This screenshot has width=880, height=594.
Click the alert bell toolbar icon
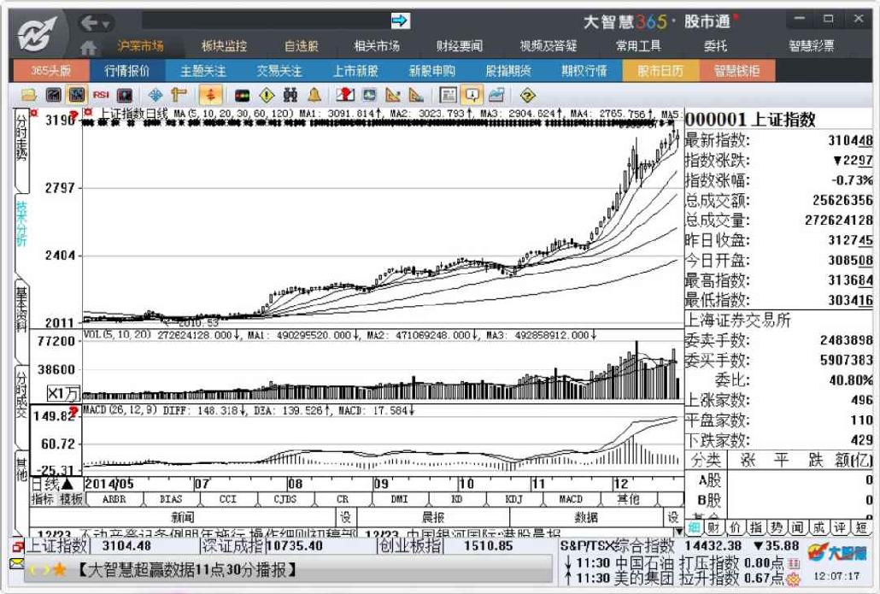click(314, 95)
